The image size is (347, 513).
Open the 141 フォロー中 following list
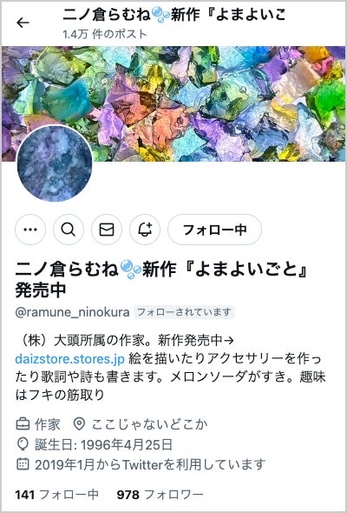[x=56, y=495]
